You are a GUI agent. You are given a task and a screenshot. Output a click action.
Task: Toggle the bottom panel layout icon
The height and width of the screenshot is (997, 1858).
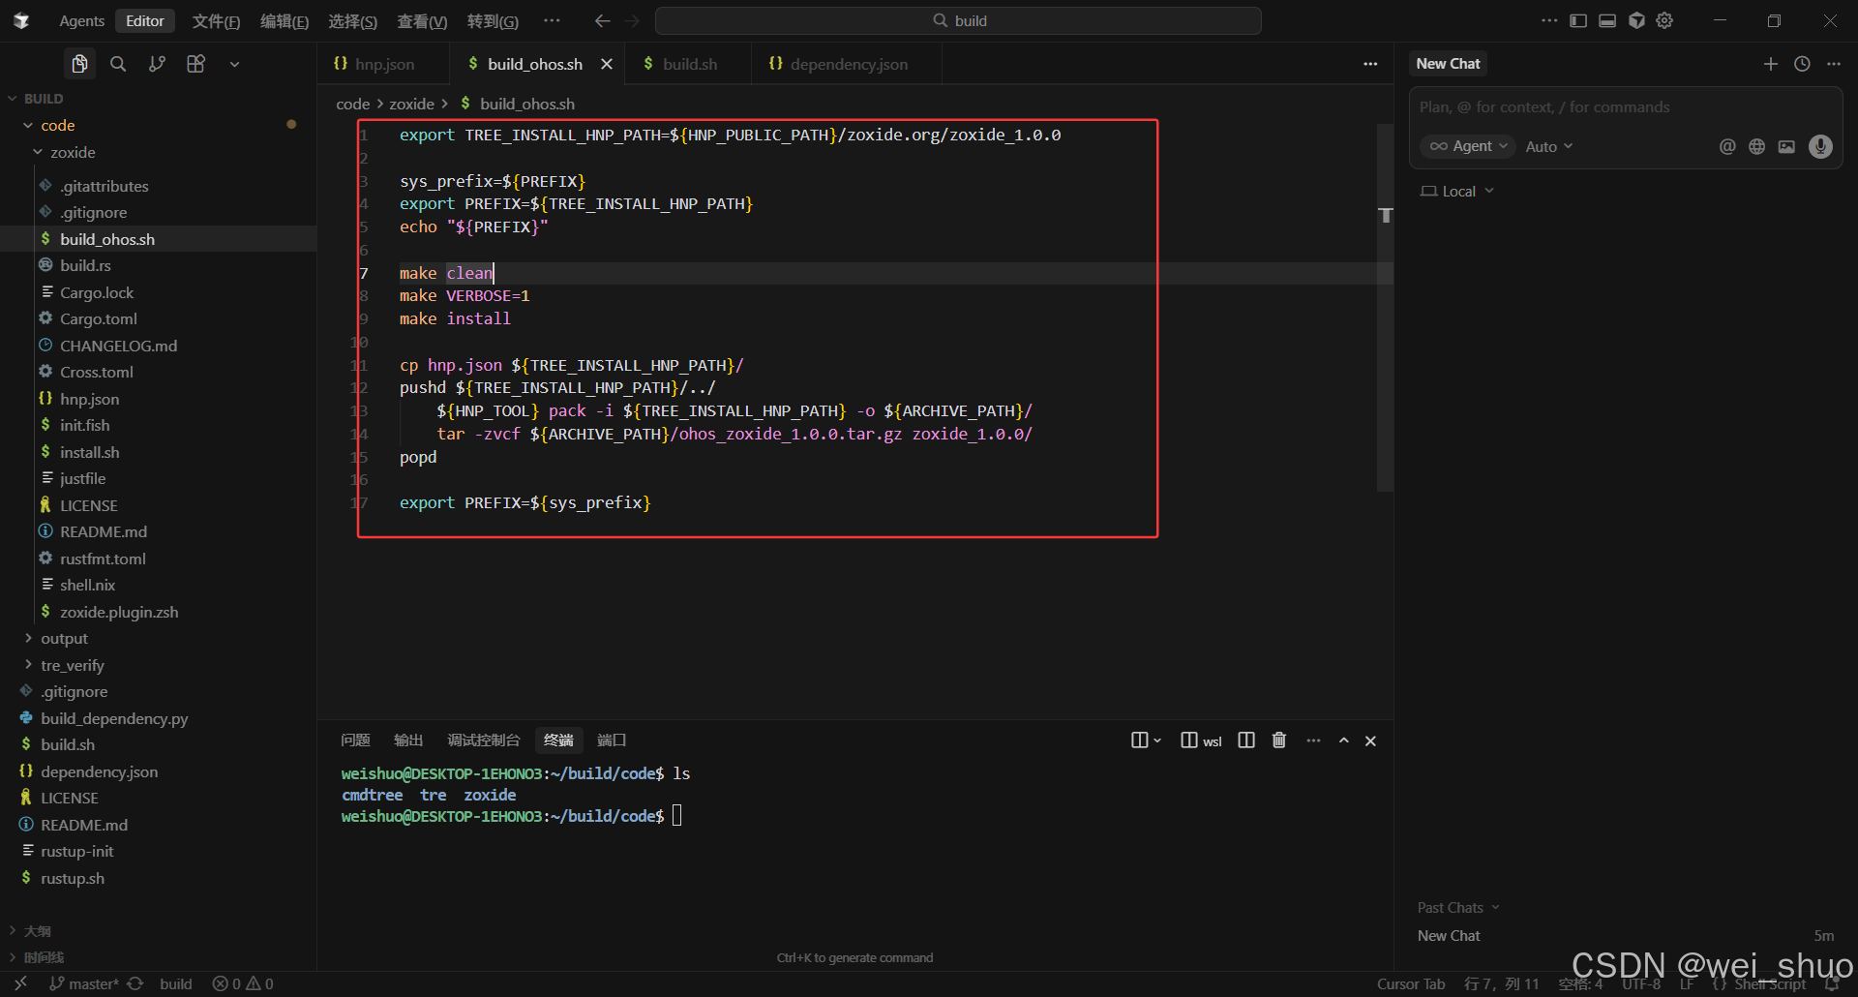1607,20
